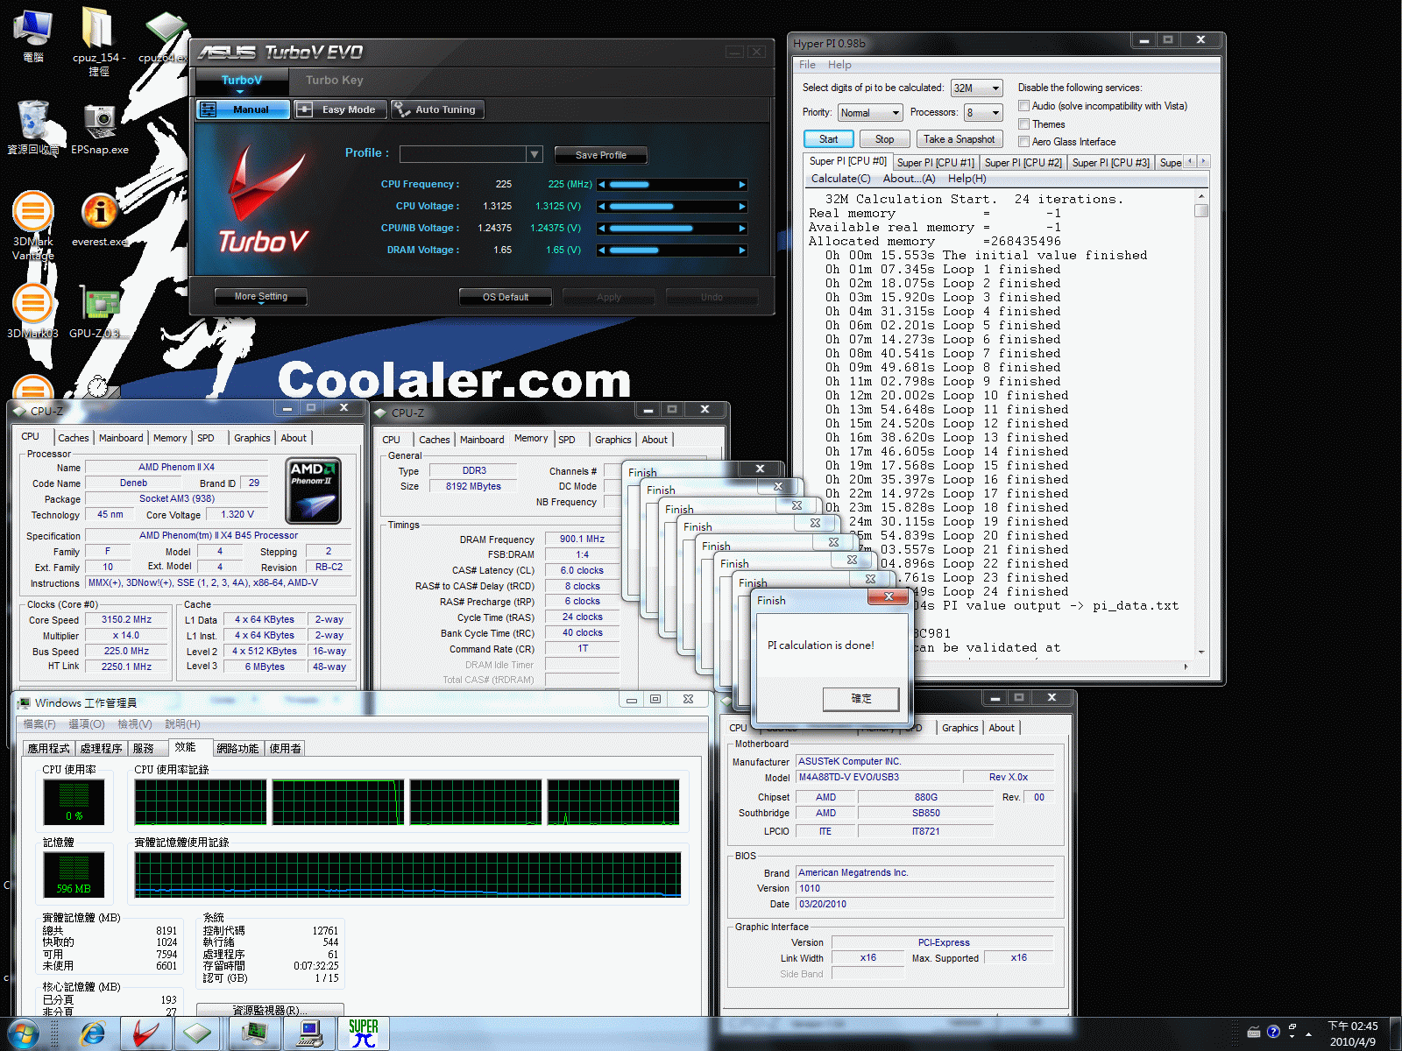
Task: Click the Windows Start orb
Action: [23, 1033]
